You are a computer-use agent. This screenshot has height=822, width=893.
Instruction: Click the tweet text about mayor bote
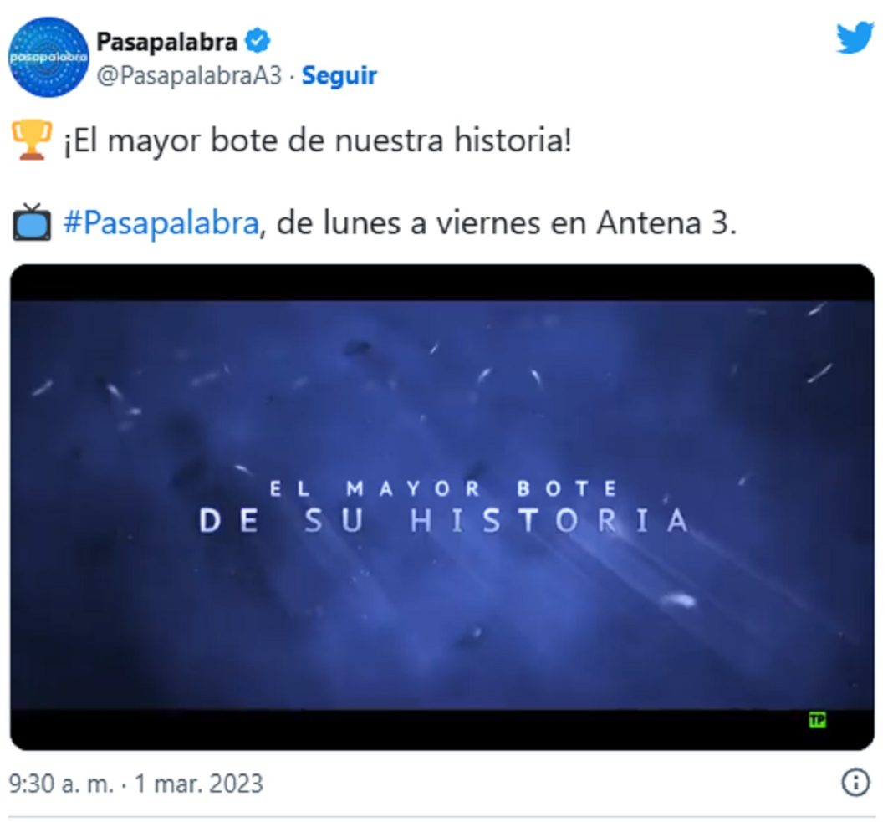pyautogui.click(x=317, y=140)
